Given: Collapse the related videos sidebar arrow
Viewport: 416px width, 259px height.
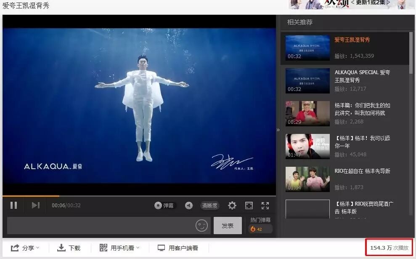Looking at the screenshot, I should 278,130.
